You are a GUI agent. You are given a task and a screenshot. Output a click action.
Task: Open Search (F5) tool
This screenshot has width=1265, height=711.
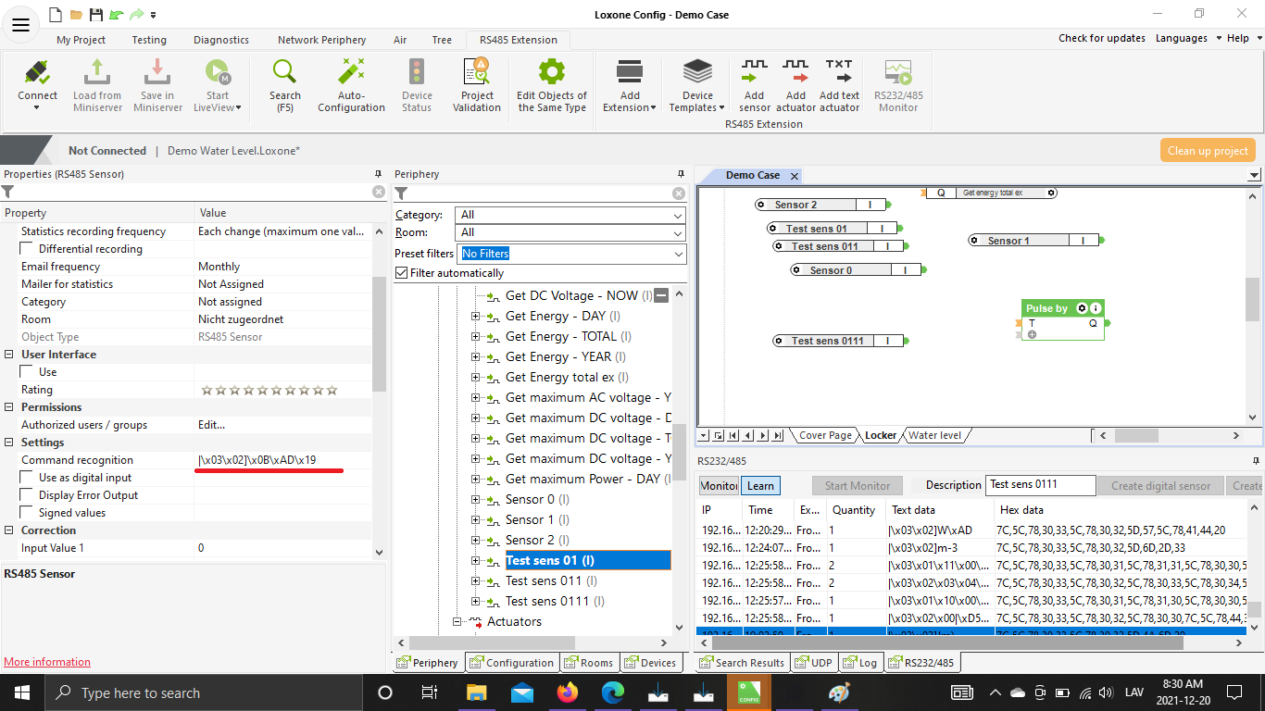pyautogui.click(x=284, y=74)
